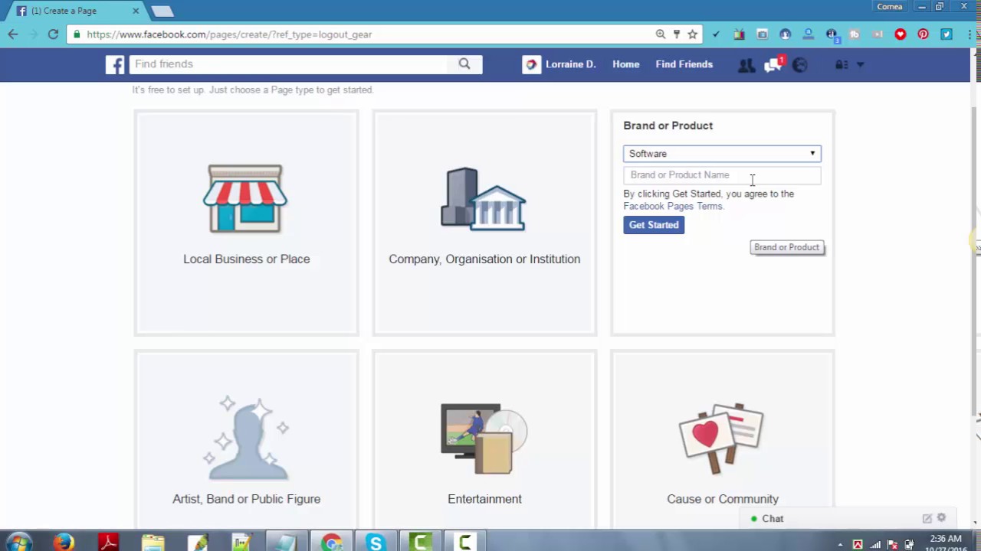Open Skype from taskbar
The height and width of the screenshot is (551, 981).
click(376, 542)
